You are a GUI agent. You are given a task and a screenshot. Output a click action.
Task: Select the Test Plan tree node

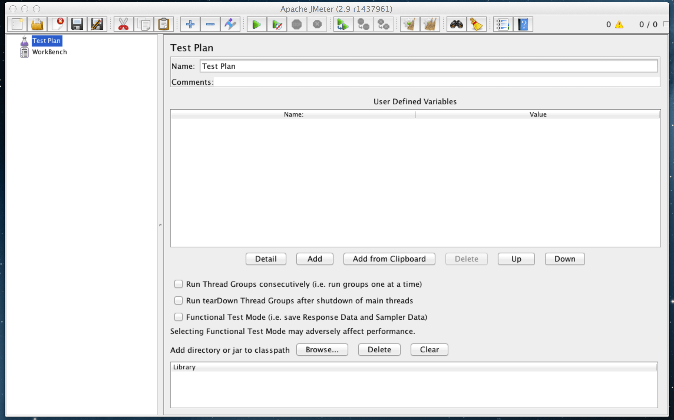click(47, 41)
